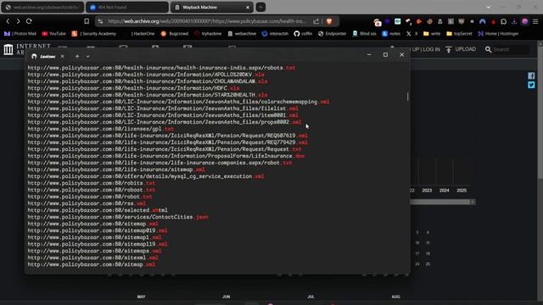The width and height of the screenshot is (543, 305).
Task: Share on Facebook from Wayback page
Action: click(531, 75)
